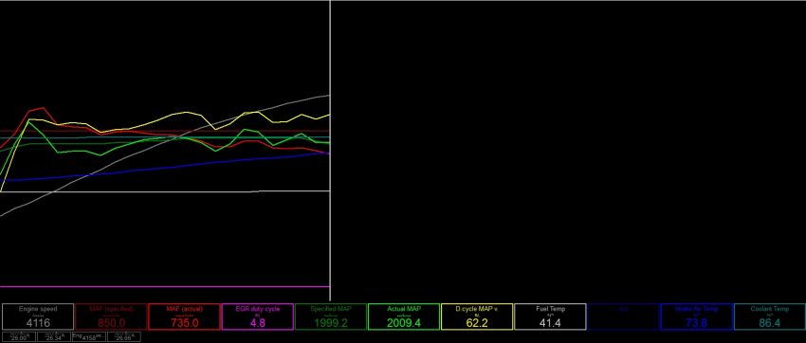Click the magenta EGR trace at graph bottom

pos(164,286)
